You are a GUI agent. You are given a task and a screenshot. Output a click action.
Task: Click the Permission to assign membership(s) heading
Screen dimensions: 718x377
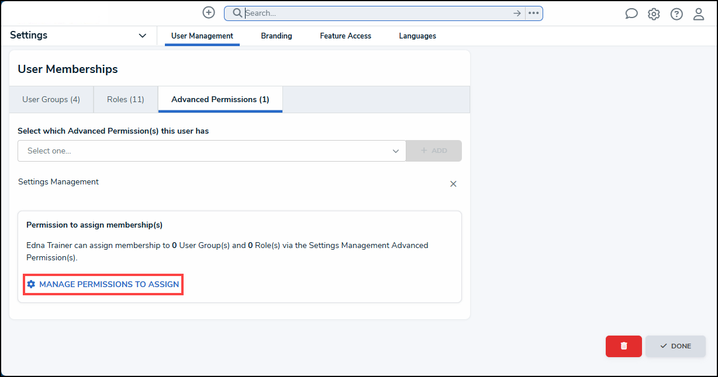tap(94, 225)
